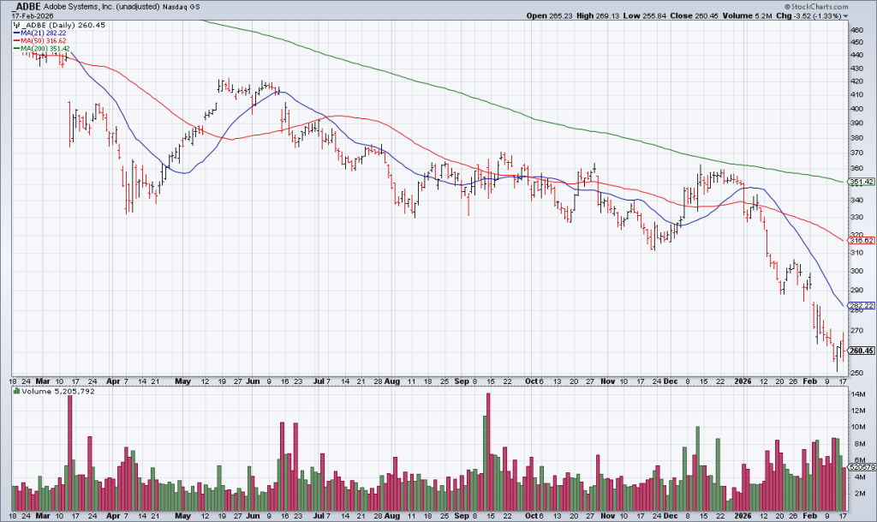This screenshot has width=877, height=522.
Task: Click the _ADBE (Daily) 260.45 legend entry
Action: coord(63,25)
